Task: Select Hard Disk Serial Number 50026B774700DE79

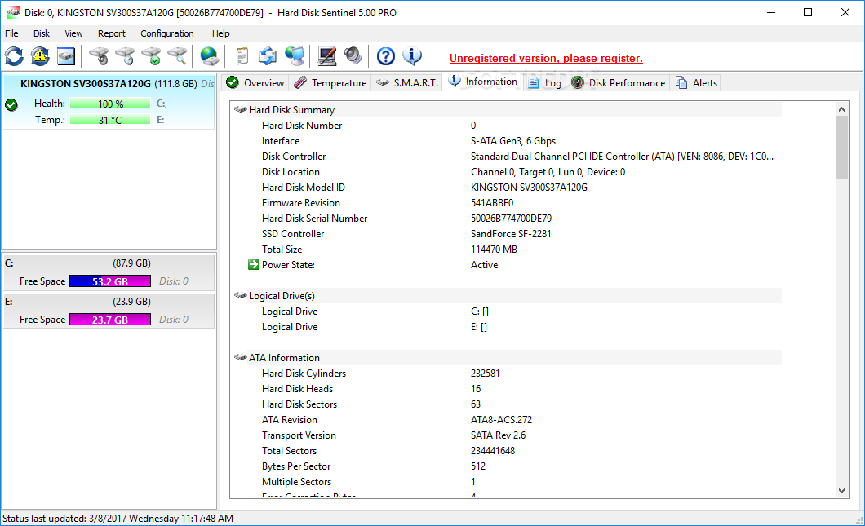Action: [x=511, y=219]
